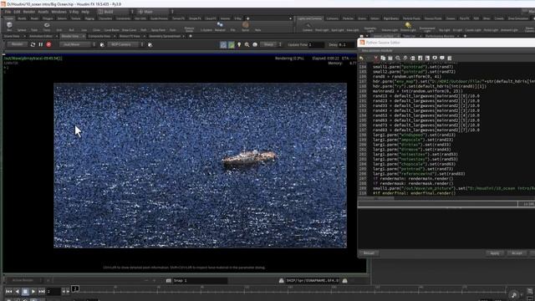This screenshot has height=301, width=535.
Task: Play the timeline forward
Action: pos(33,292)
